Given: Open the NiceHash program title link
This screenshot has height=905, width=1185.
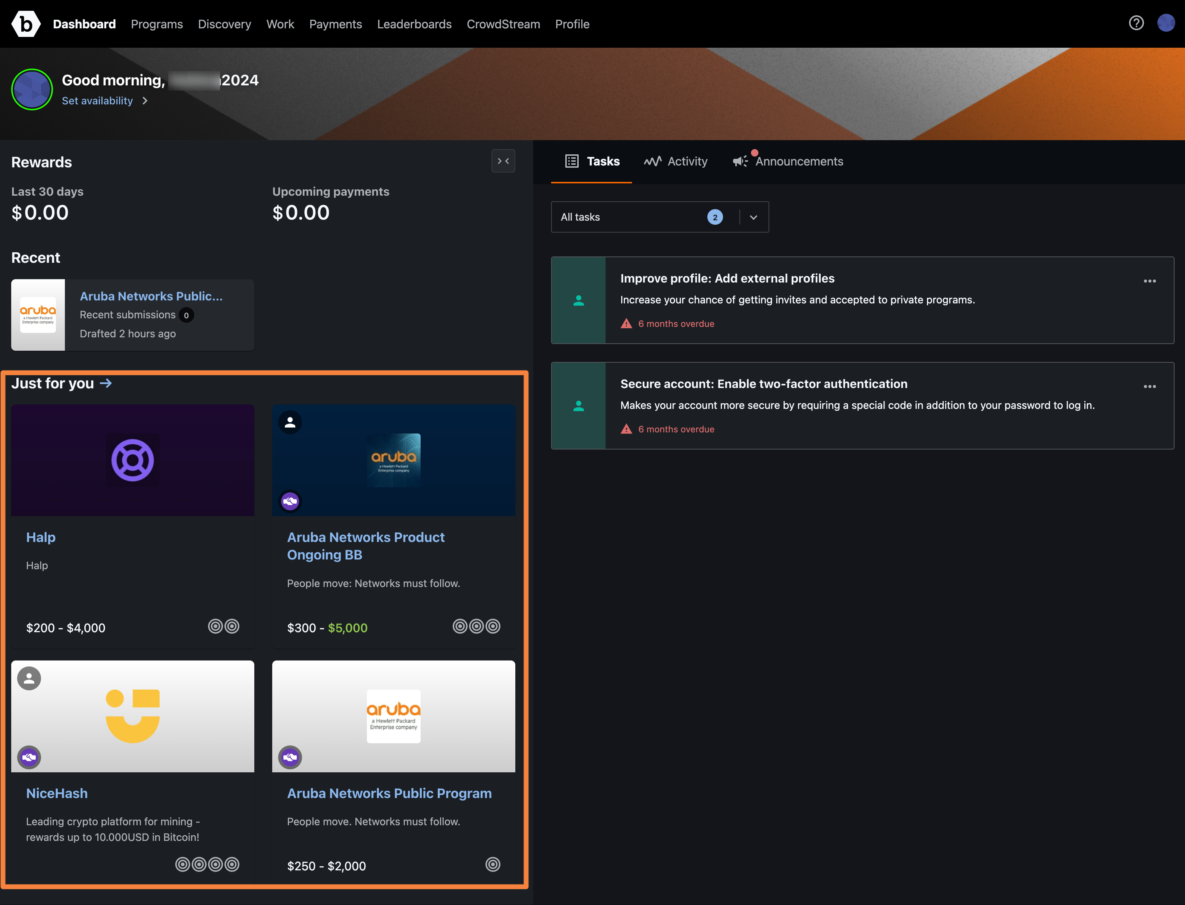Looking at the screenshot, I should [x=57, y=793].
